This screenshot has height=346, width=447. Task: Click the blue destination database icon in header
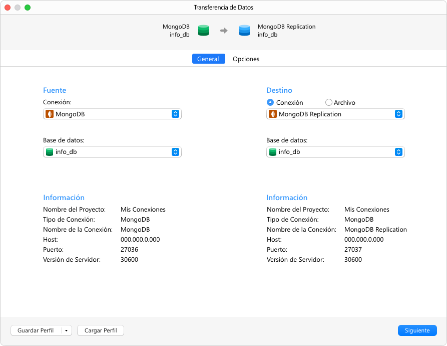point(244,30)
